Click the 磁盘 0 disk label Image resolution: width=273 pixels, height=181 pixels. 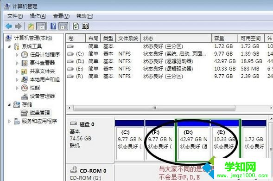(87, 124)
